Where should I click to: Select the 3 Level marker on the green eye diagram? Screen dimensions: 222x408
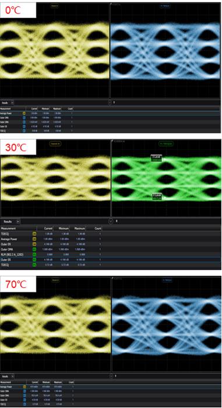[x=157, y=158]
